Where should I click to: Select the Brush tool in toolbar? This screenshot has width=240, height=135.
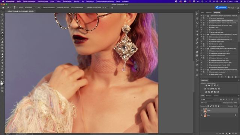(2, 39)
